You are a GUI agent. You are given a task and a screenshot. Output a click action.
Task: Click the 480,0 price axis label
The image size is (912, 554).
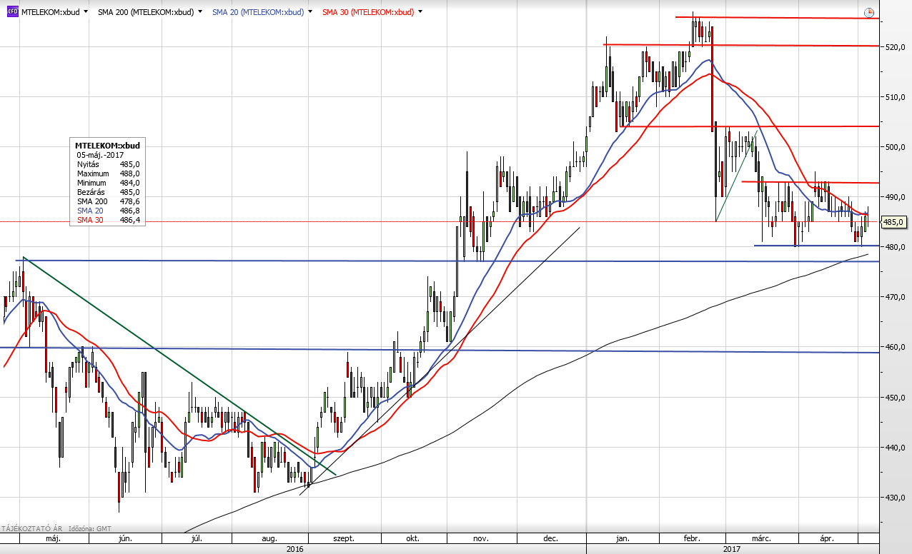tap(895, 247)
